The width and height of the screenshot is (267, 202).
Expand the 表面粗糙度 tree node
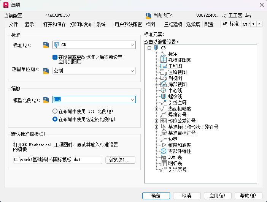(x=156, y=109)
